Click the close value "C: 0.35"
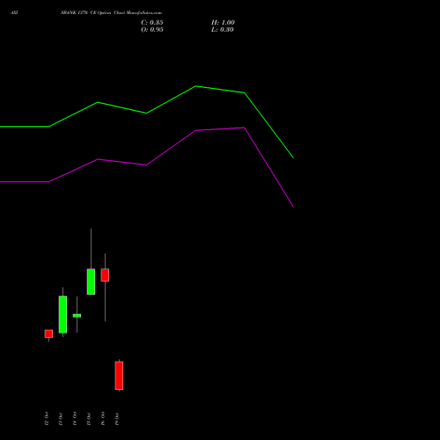Image resolution: width=440 pixels, height=440 pixels. coord(152,23)
